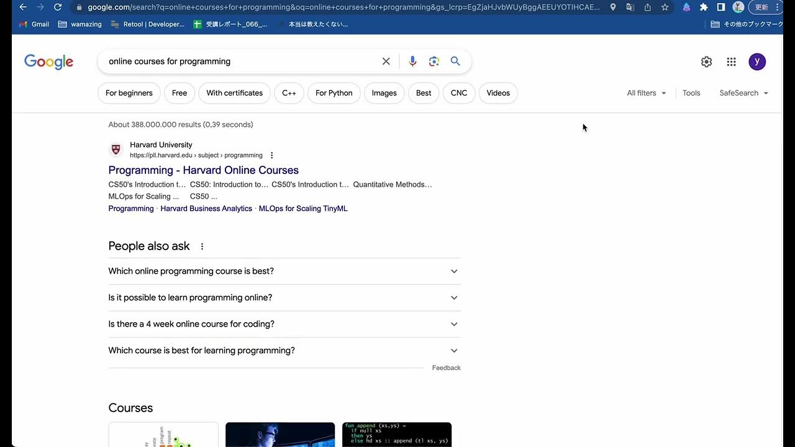Open the Harvard result three-dot options
795x447 pixels.
[271, 155]
